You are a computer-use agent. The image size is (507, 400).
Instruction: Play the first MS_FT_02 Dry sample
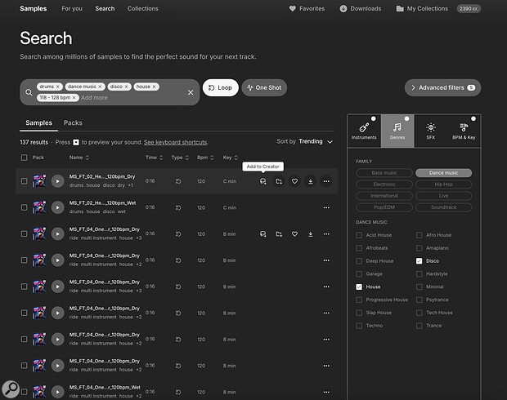coord(57,181)
